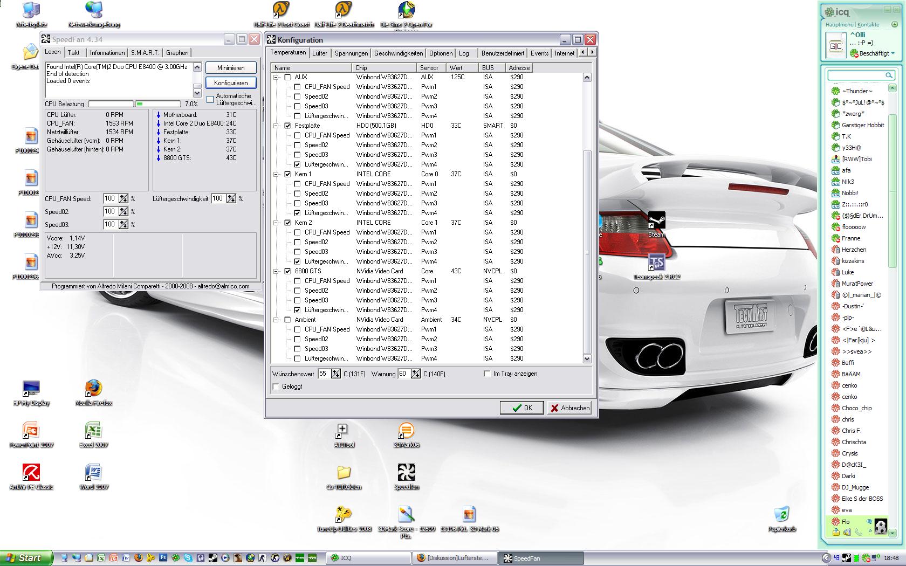The height and width of the screenshot is (566, 906).
Task: Check the Im Tray anzeigen option
Action: pyautogui.click(x=488, y=374)
